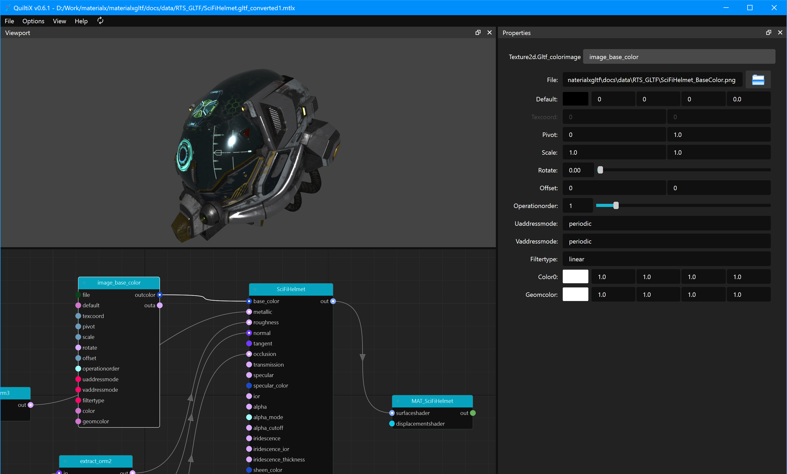Click first Pivot value field
The width and height of the screenshot is (787, 474).
(614, 135)
